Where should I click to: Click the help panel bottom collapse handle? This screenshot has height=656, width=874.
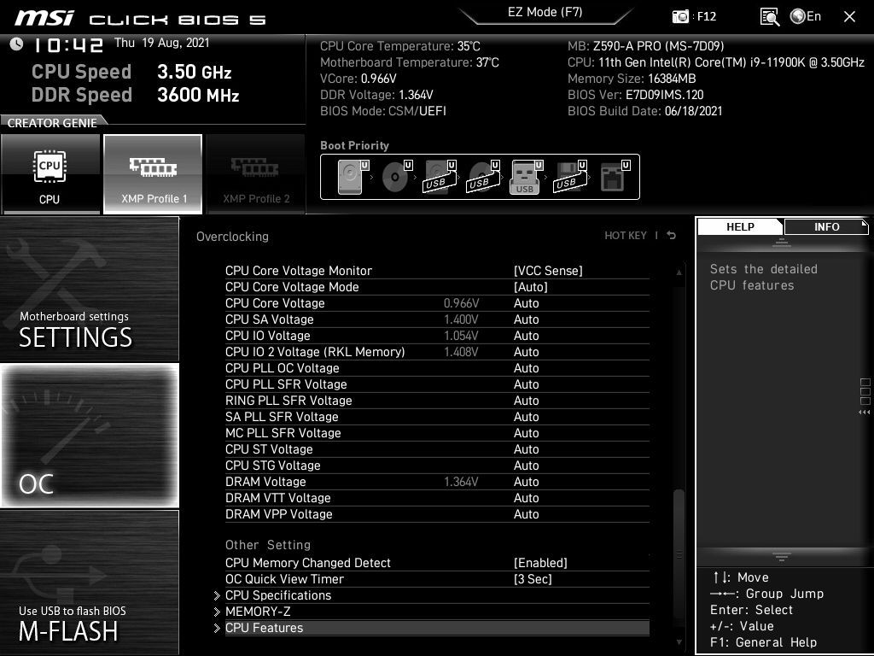pos(782,555)
